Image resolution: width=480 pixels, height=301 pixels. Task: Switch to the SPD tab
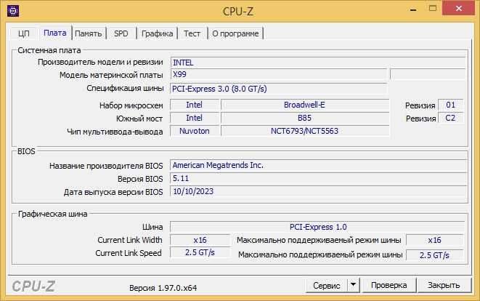[x=121, y=33]
